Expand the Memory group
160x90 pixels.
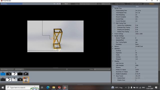(113, 46)
